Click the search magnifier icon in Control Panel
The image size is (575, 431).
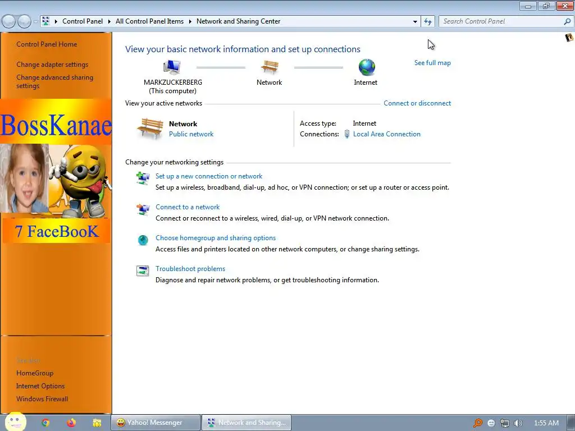[567, 22]
